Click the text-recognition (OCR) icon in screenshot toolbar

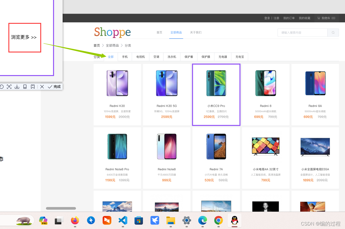click(9, 87)
